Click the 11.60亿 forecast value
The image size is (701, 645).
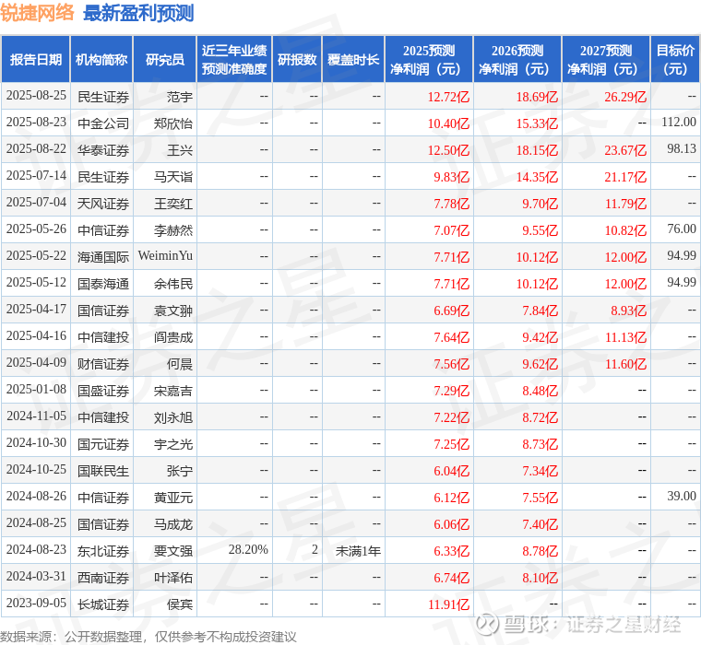point(625,364)
